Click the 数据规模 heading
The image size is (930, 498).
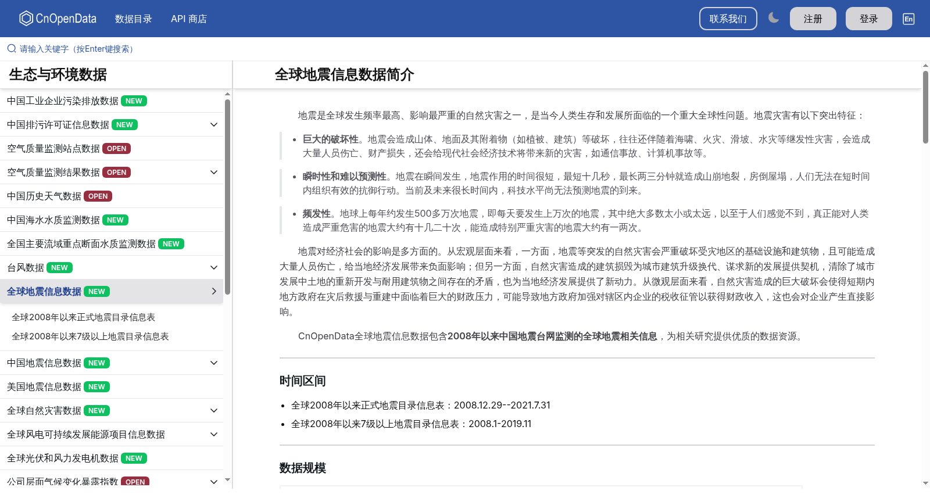[x=302, y=468]
